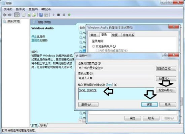Switch to the 依存关系 tab
Screen dimensions: 185x134
[x=128, y=35]
